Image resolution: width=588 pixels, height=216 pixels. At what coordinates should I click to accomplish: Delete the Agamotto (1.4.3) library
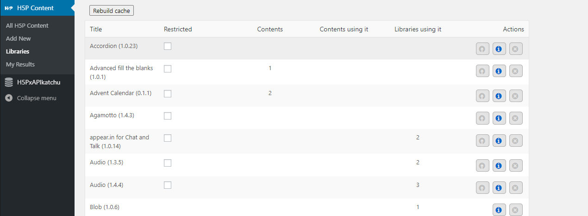point(516,118)
